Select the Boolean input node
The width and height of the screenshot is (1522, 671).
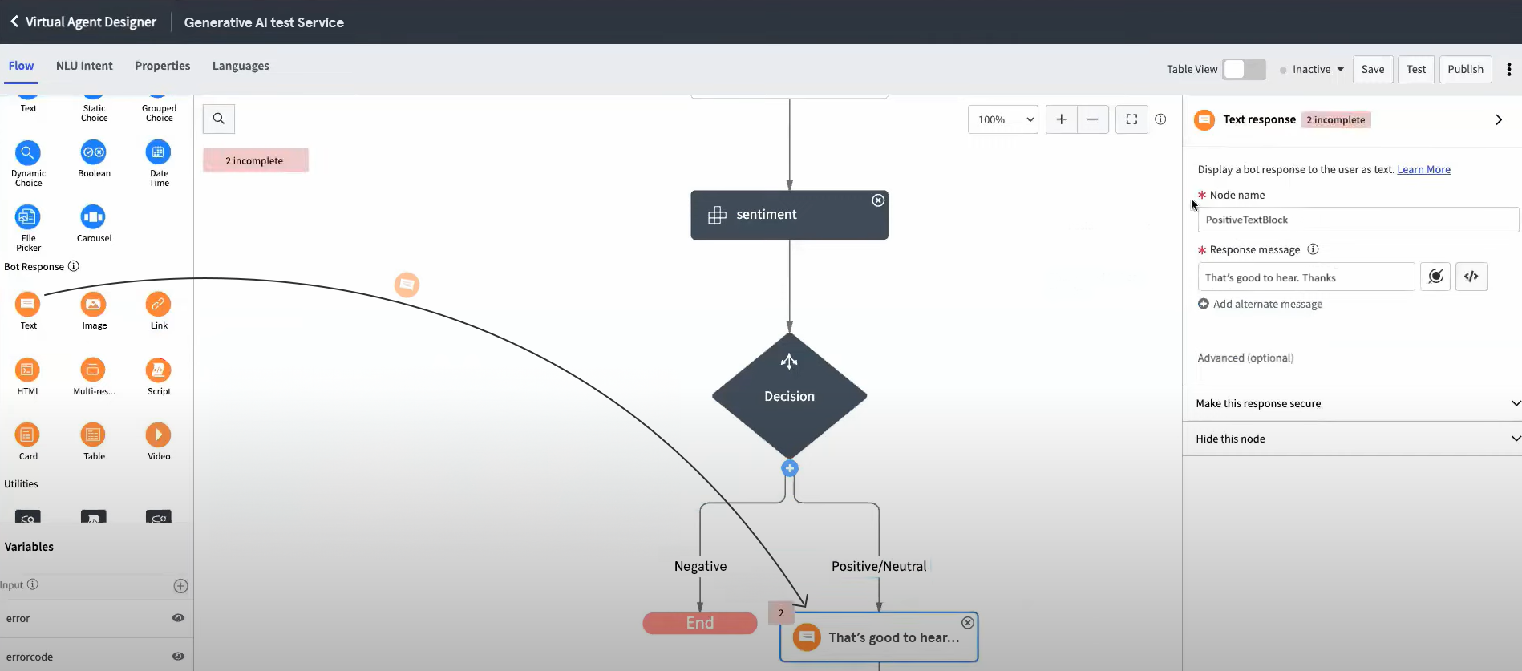click(94, 152)
